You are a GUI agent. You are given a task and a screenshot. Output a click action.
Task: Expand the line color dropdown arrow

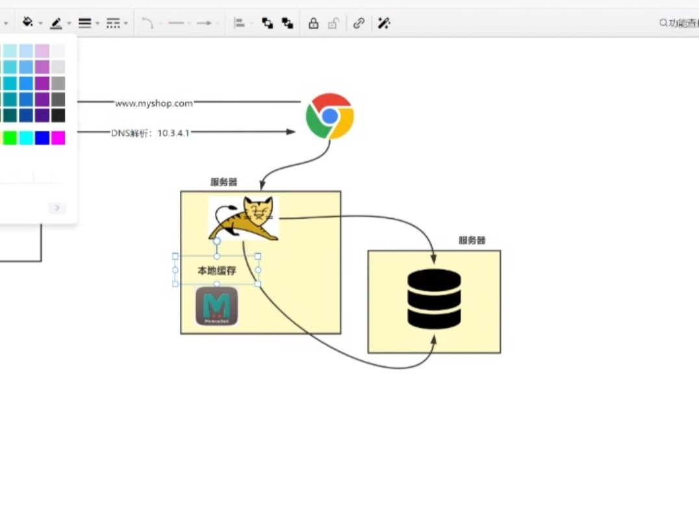coord(69,23)
